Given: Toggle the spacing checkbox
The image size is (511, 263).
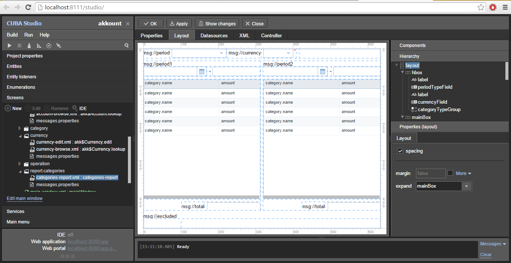Looking at the screenshot, I should [x=400, y=151].
